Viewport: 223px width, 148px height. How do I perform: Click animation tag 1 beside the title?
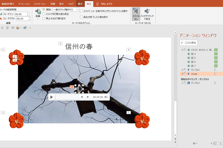coord(60,43)
